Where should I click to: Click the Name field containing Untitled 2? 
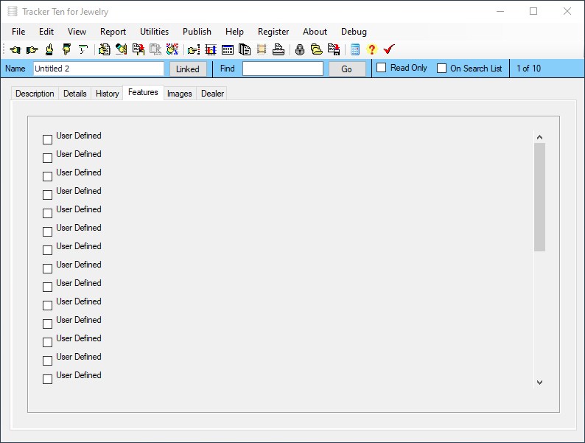point(99,69)
